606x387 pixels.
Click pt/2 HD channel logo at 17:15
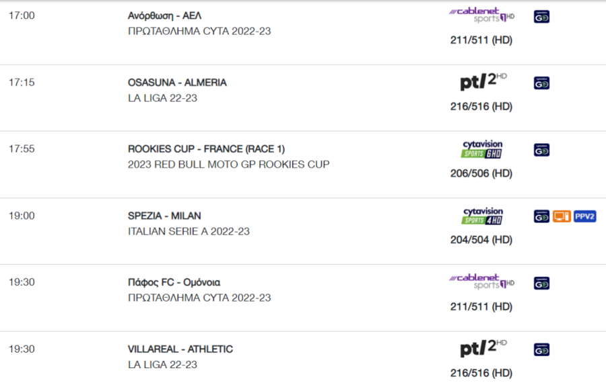coord(483,81)
